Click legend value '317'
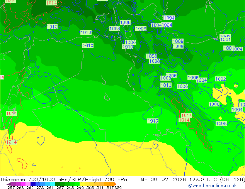Viewport: 245px width, 189px height. [110, 187]
